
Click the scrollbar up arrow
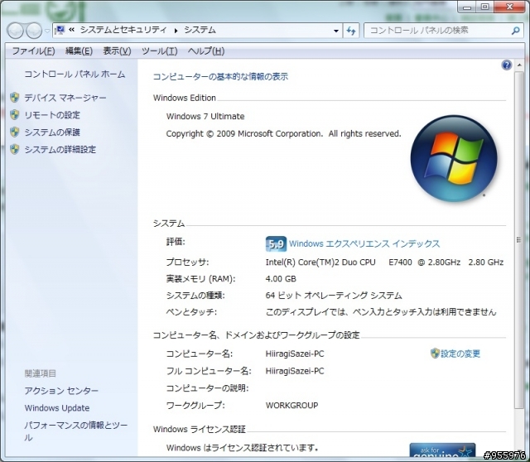tap(519, 65)
